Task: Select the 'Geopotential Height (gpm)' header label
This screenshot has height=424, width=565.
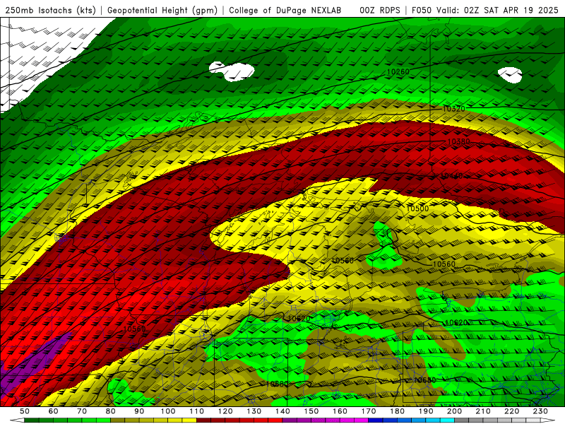Action: tap(162, 10)
